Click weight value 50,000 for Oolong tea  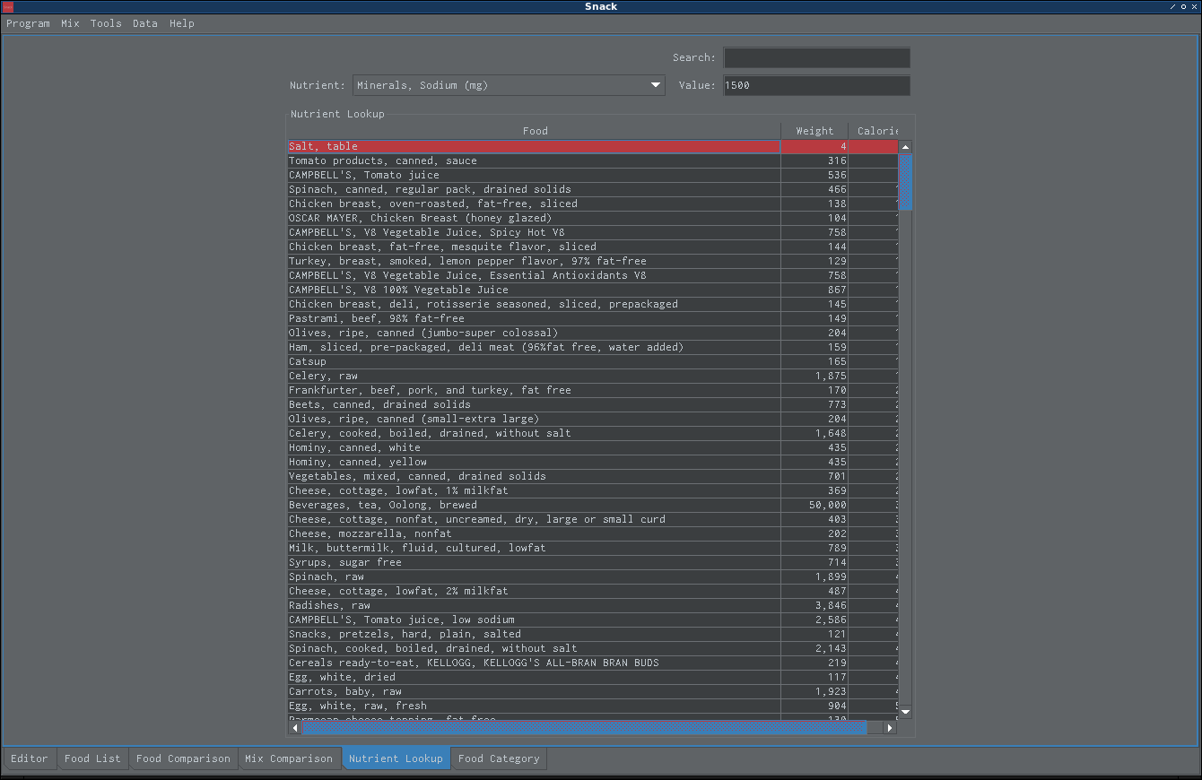coord(814,505)
